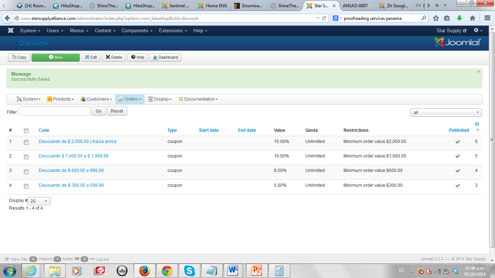Click the View Site link in the footer

(x=16, y=259)
